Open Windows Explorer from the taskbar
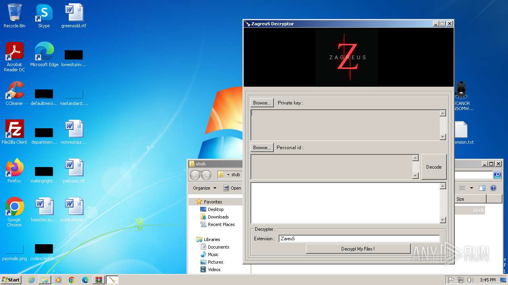This screenshot has height=285, width=508. (x=45, y=280)
